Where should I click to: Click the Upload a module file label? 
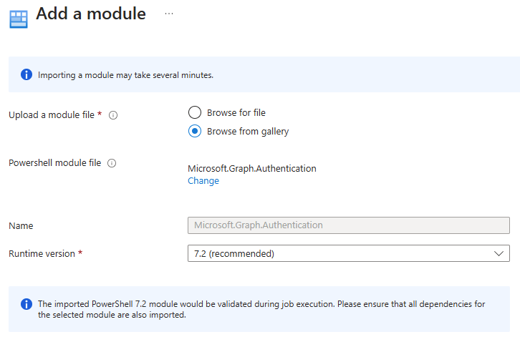[x=54, y=115]
